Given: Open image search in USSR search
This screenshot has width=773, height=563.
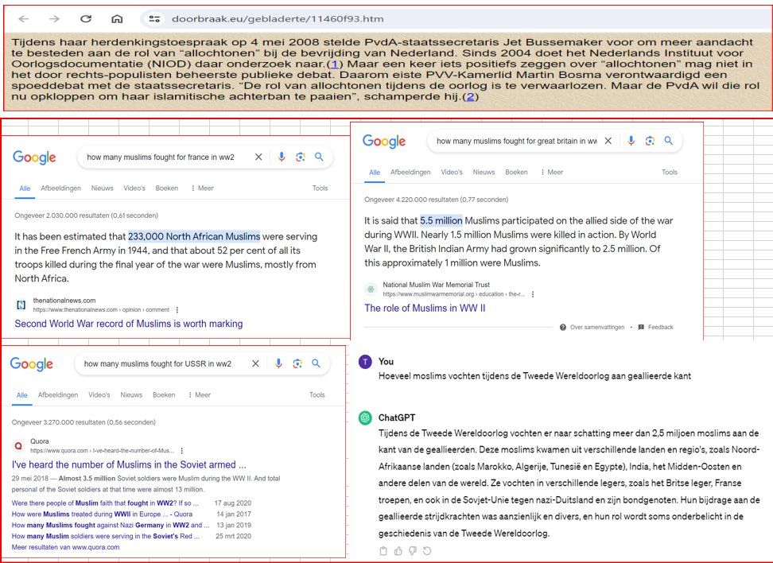Looking at the screenshot, I should coord(297,364).
